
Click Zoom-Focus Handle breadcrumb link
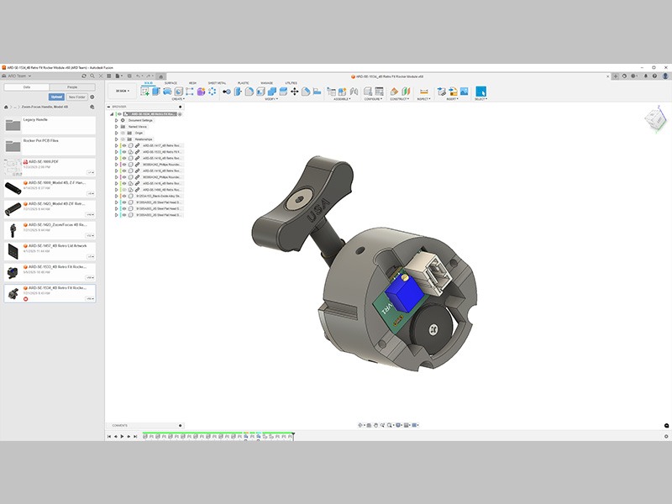click(x=45, y=107)
